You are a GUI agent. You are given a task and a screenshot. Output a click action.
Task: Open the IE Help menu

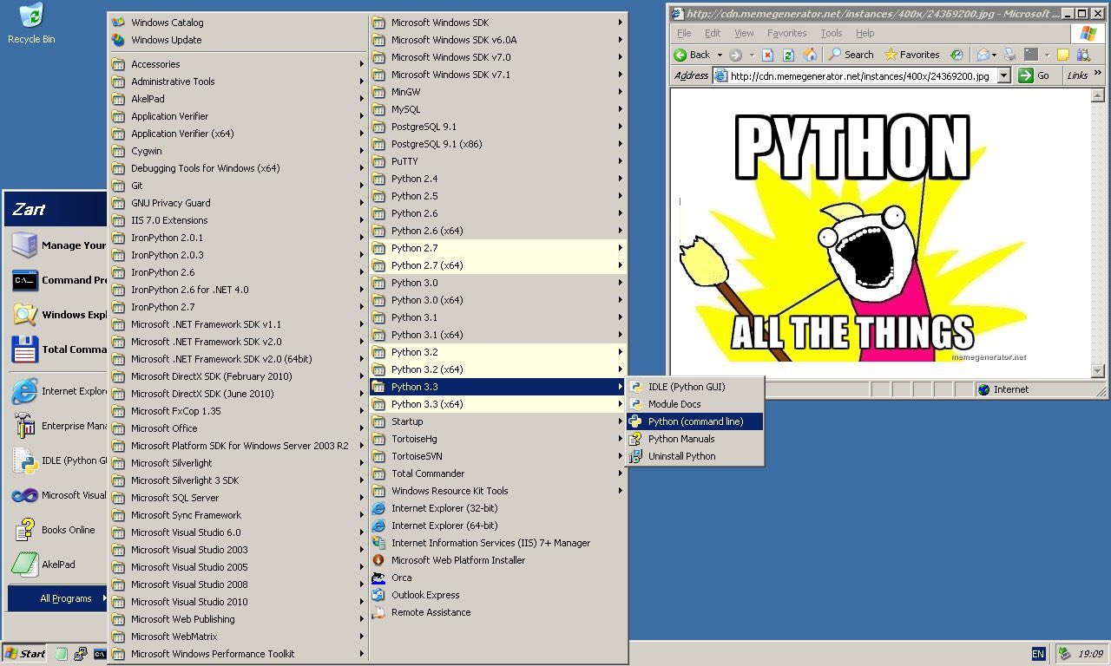pos(864,33)
